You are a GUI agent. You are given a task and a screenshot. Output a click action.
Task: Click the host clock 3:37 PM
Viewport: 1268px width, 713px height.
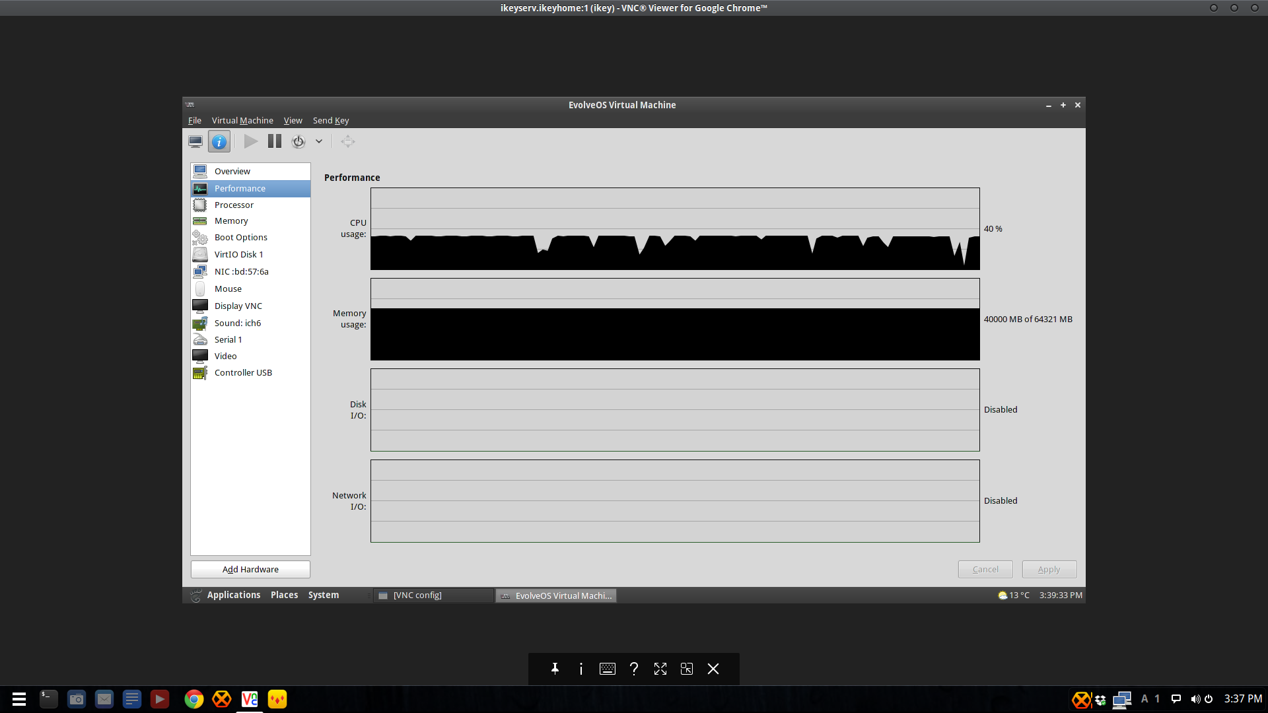tap(1243, 698)
